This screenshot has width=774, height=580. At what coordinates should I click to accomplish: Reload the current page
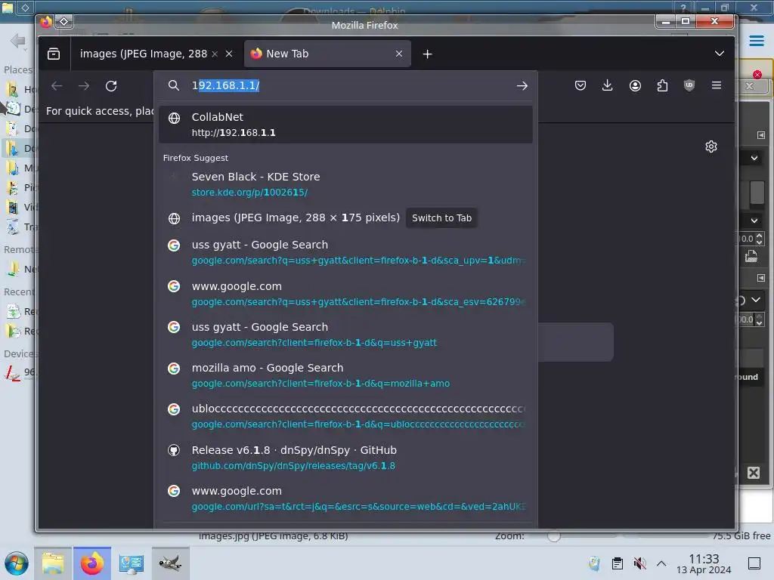point(111,86)
